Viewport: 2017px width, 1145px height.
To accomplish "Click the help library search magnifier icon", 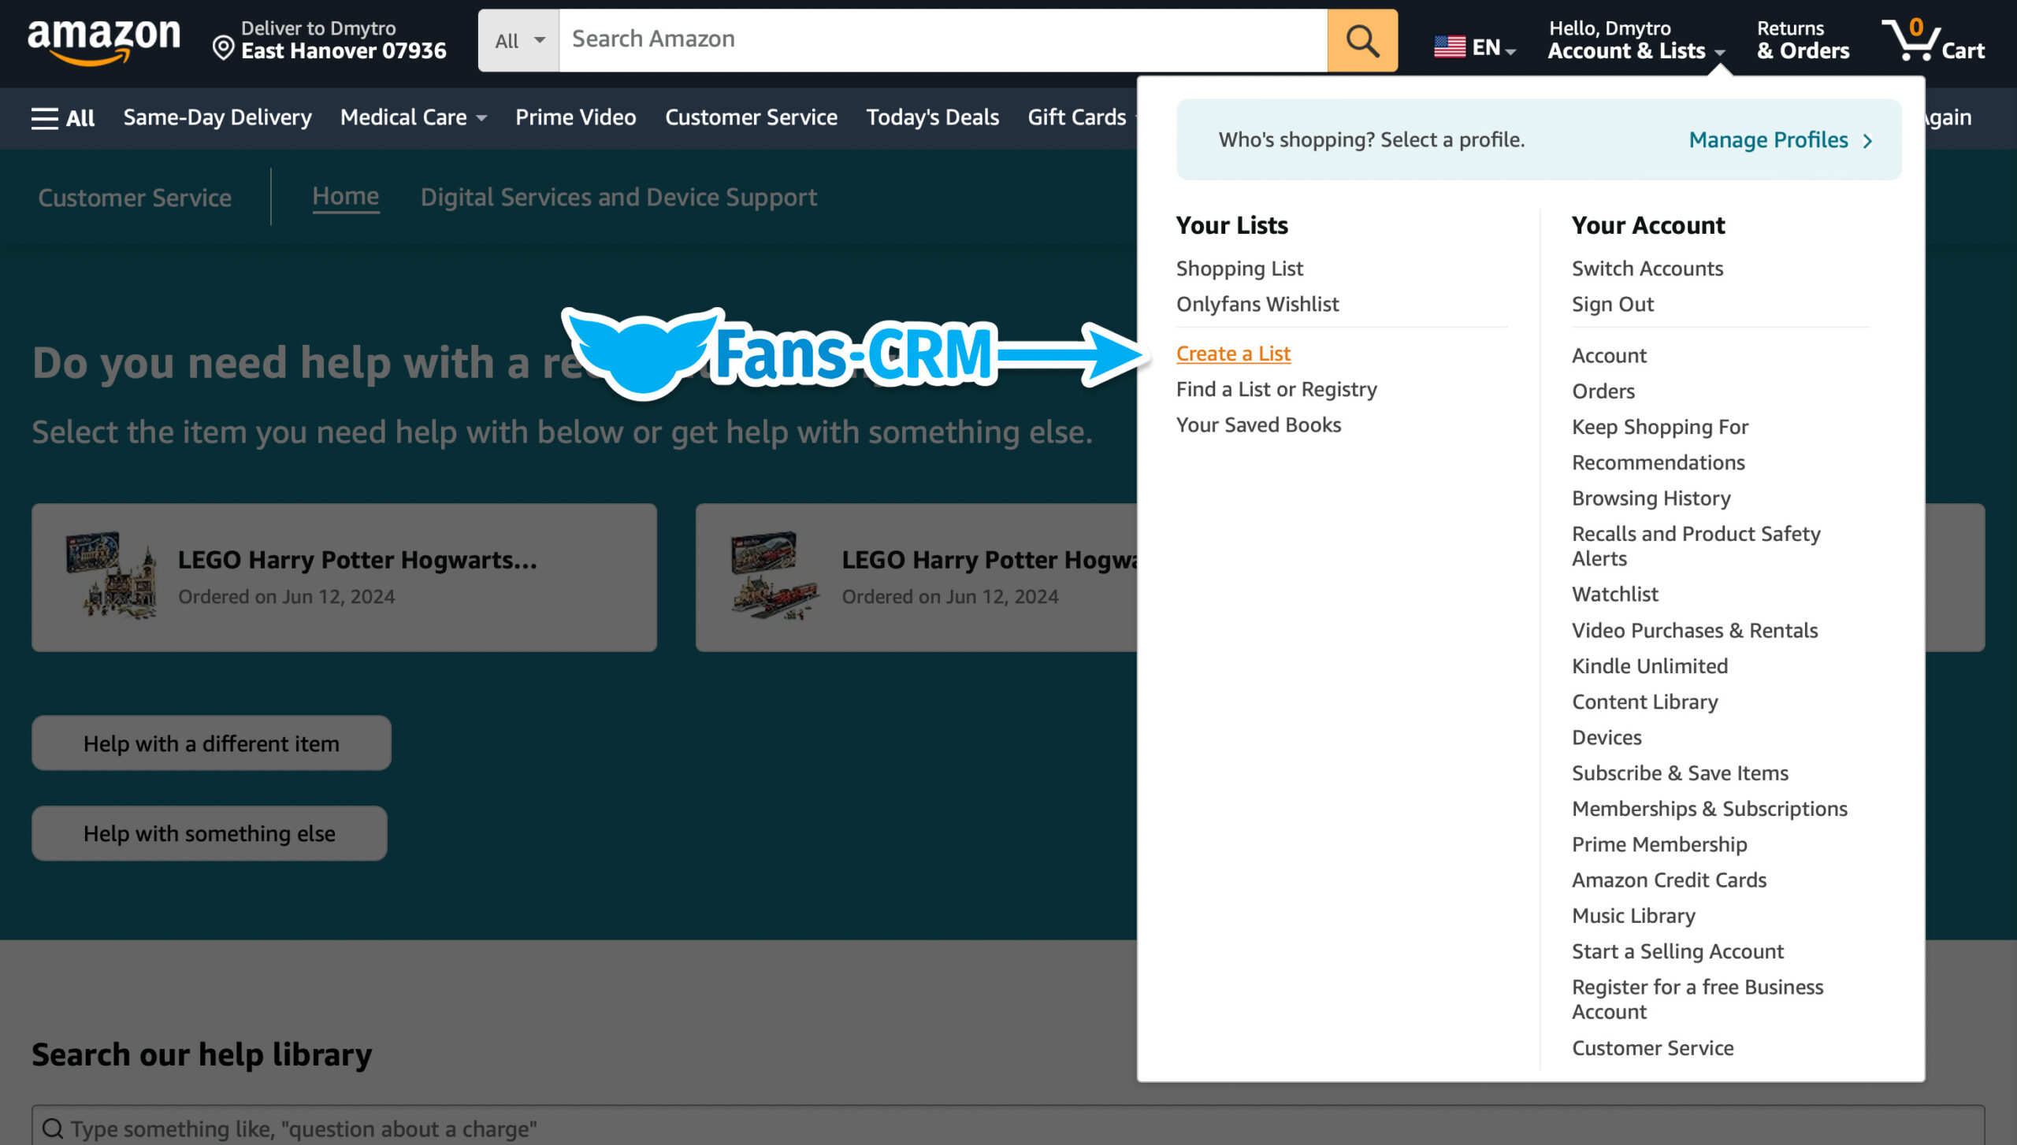I will (53, 1128).
